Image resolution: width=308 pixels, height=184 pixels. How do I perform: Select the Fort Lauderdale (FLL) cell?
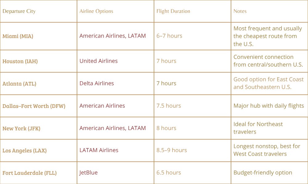[30, 173]
